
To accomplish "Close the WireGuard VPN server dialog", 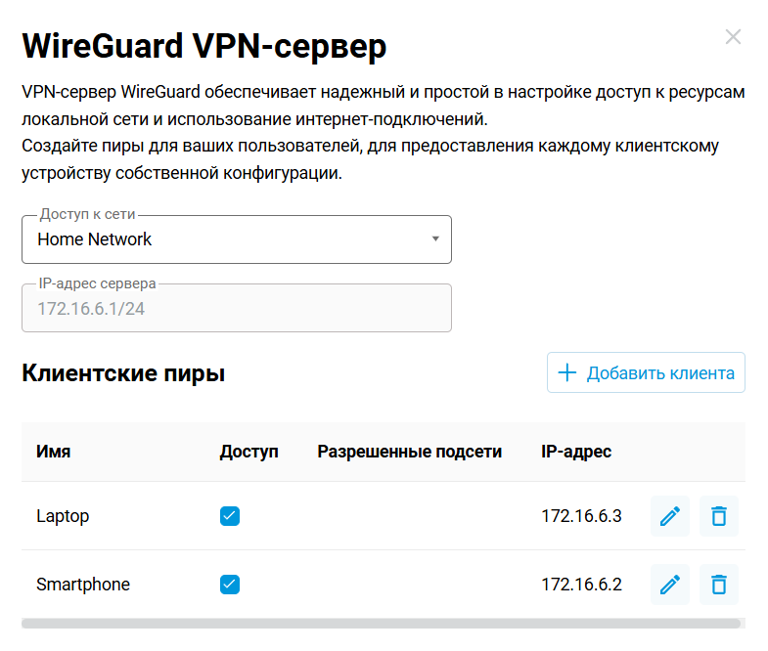I will tap(733, 37).
